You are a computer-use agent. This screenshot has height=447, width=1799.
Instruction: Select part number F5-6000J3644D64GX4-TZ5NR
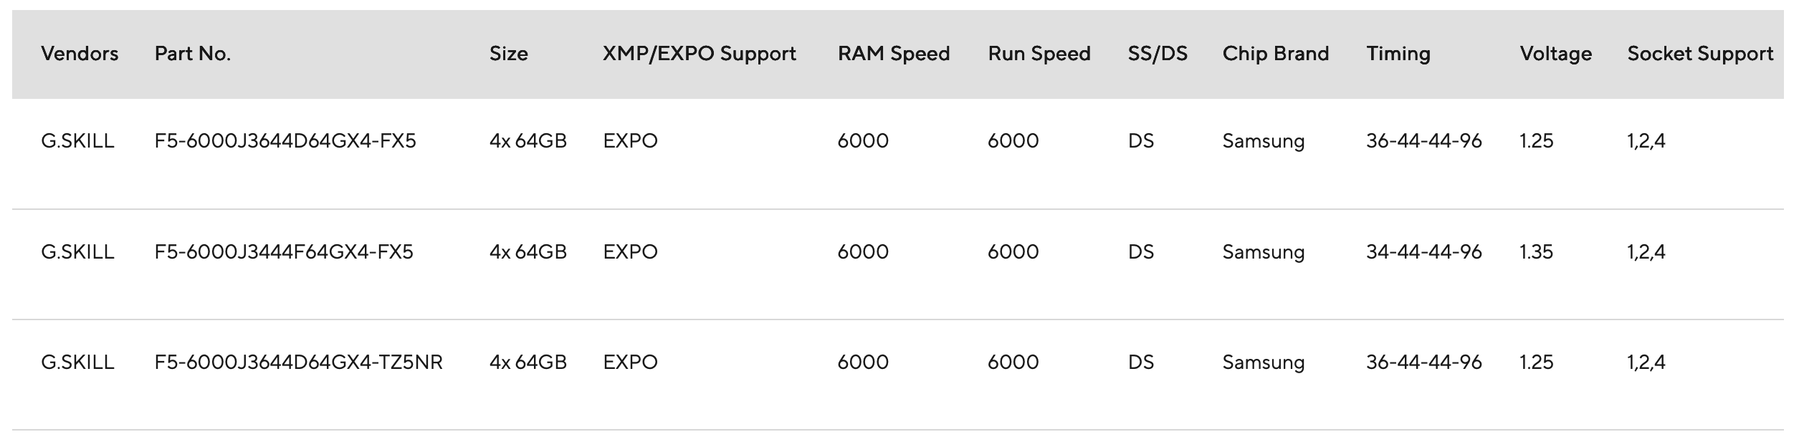tap(298, 362)
